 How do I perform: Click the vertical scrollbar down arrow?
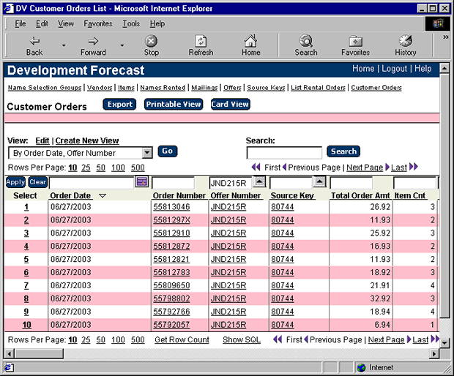point(444,342)
